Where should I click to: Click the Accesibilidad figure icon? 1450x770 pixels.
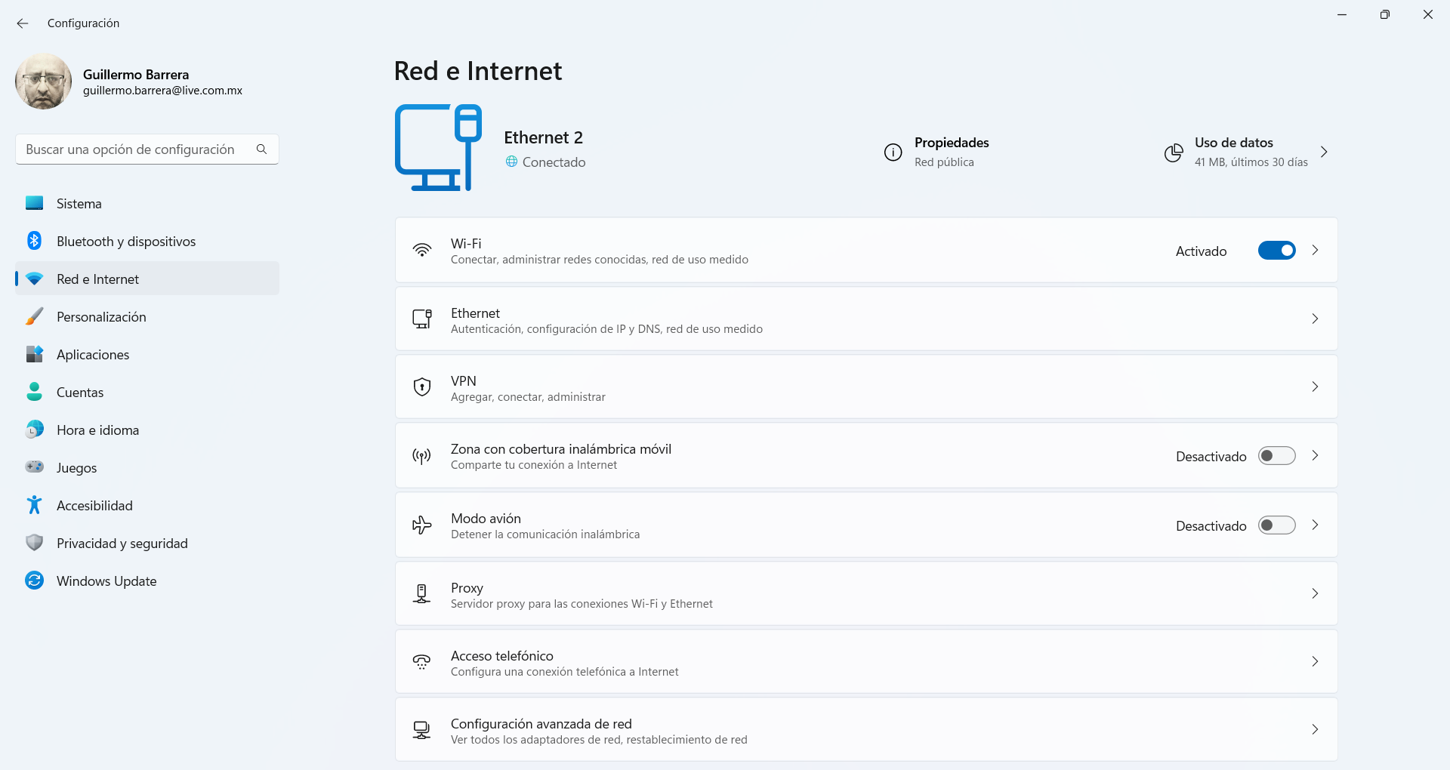(34, 505)
